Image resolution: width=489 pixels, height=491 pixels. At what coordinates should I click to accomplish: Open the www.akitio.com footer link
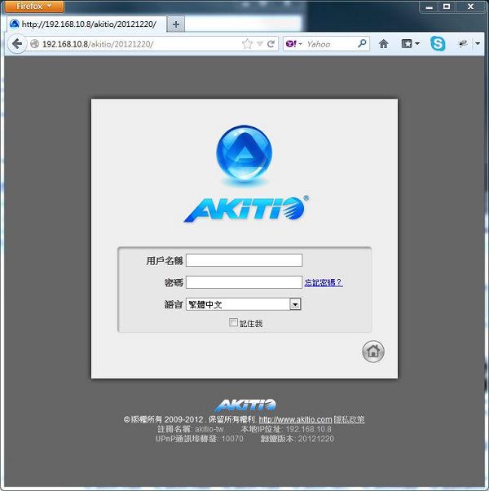pyautogui.click(x=295, y=419)
